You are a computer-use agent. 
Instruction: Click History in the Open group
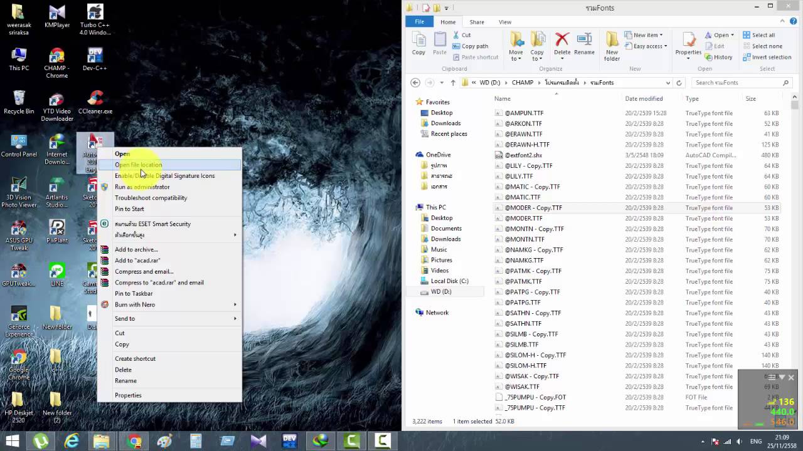[x=718, y=57]
